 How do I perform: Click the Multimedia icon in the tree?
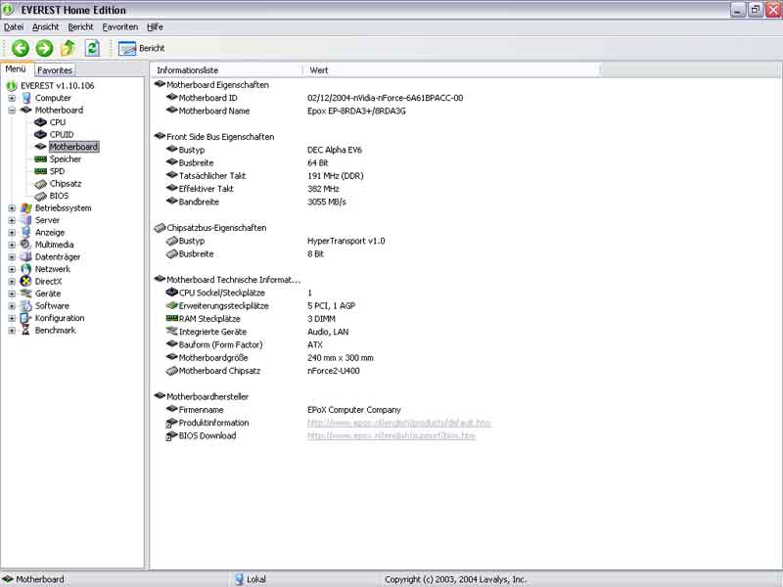(x=26, y=245)
